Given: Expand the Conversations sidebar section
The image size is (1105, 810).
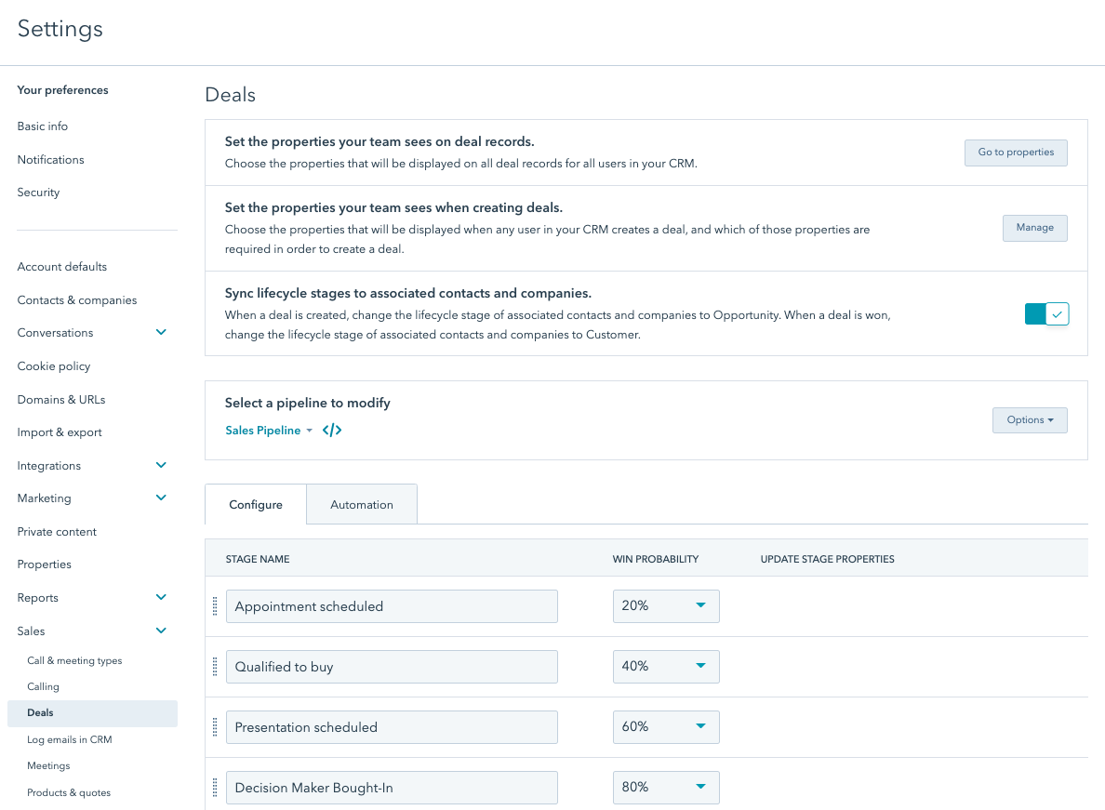Looking at the screenshot, I should pos(160,332).
